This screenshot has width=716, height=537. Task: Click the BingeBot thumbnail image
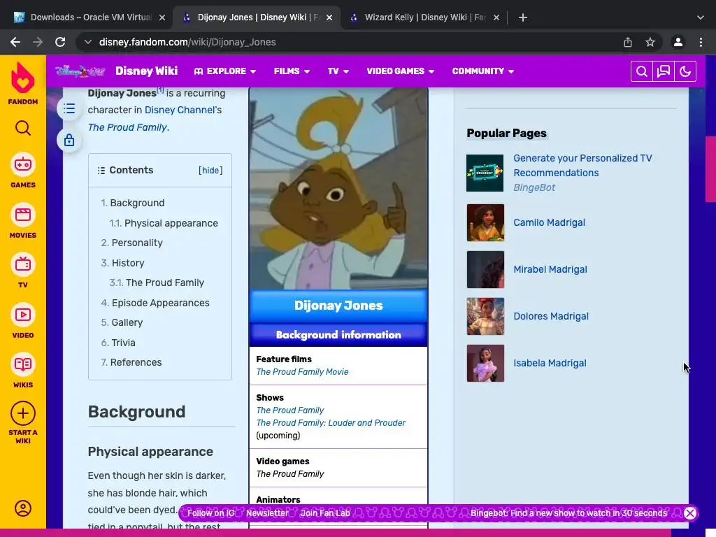485,173
